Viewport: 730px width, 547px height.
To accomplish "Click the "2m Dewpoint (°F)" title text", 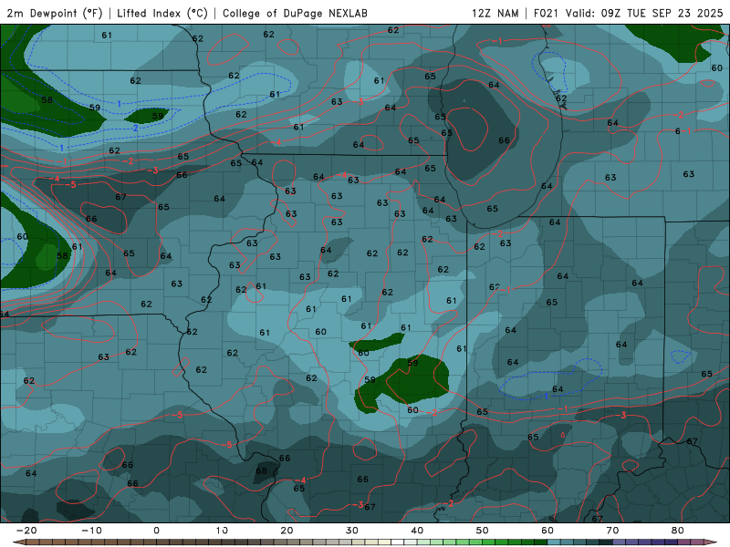I will coord(55,13).
